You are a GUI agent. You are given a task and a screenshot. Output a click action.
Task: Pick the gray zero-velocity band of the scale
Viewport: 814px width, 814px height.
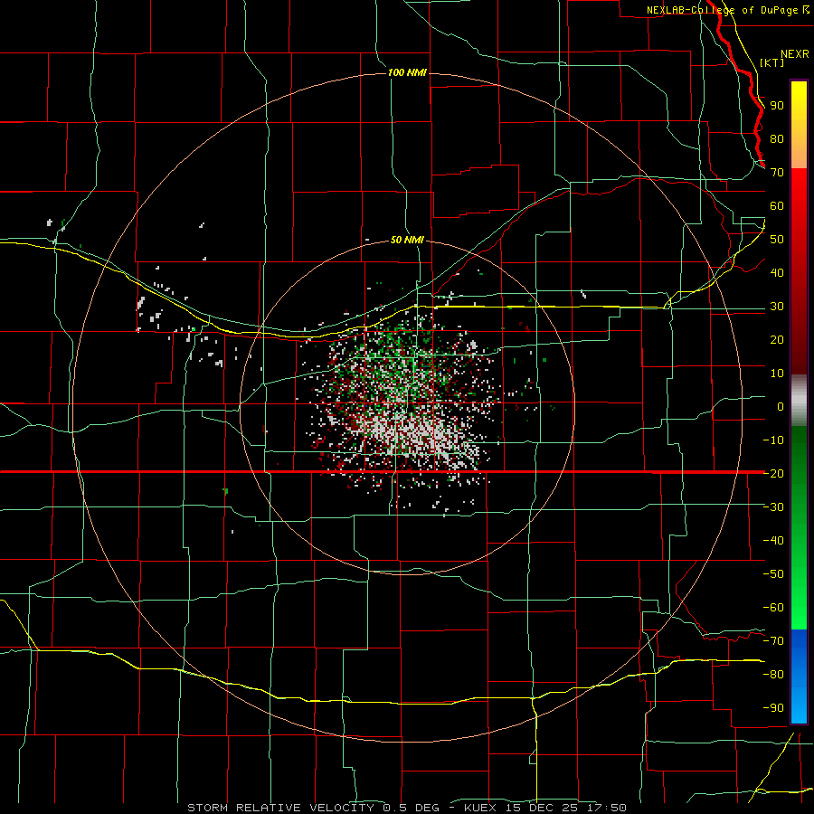coord(799,400)
